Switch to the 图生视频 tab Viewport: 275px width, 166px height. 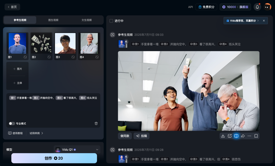[53, 20]
